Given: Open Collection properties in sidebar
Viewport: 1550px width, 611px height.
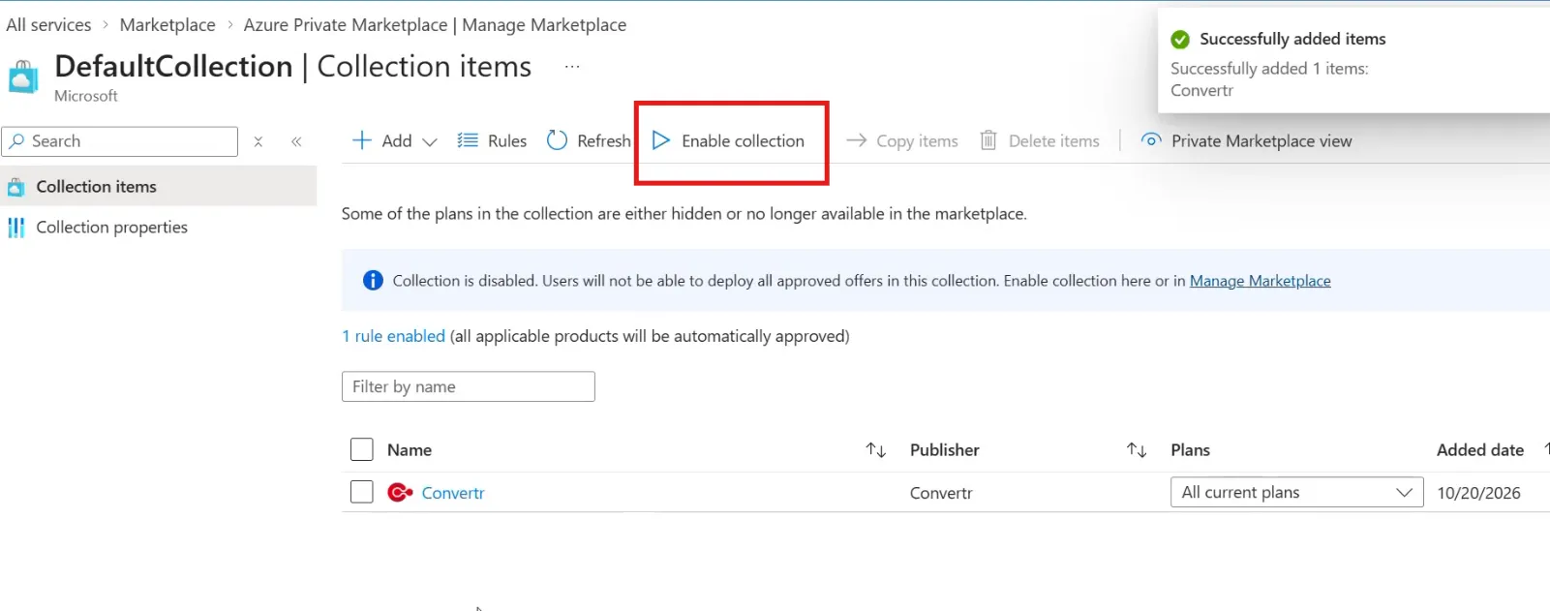Looking at the screenshot, I should [112, 228].
